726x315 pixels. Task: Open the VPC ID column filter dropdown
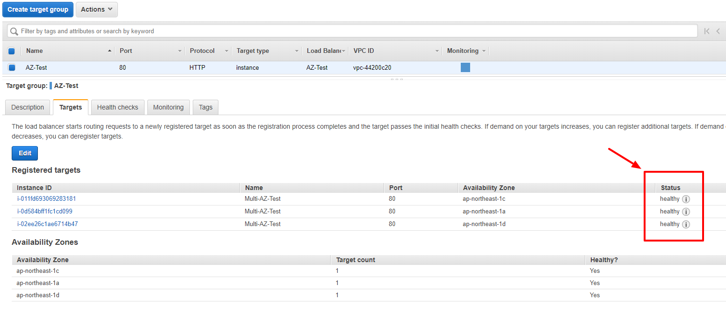[437, 51]
